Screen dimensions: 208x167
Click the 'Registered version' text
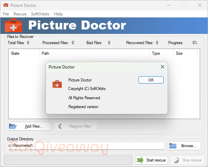83,107
